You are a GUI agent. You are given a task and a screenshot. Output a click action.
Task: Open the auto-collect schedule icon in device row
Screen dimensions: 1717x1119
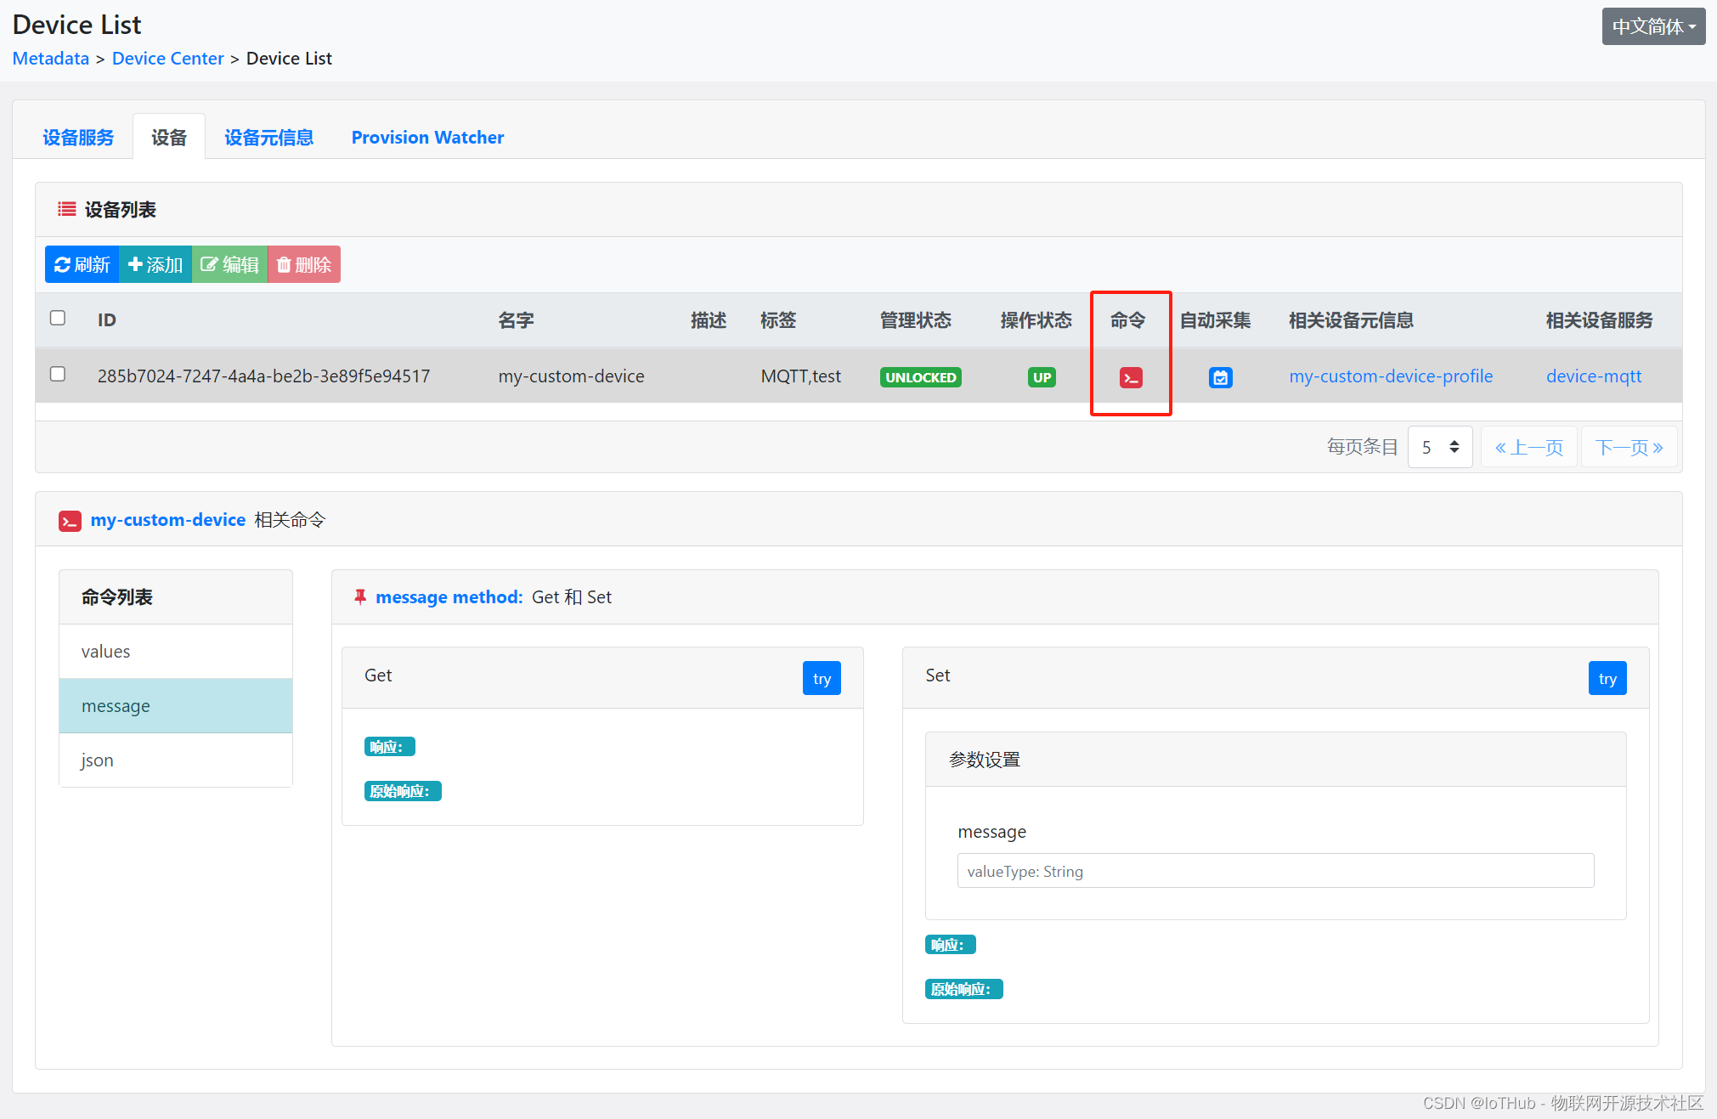pyautogui.click(x=1220, y=377)
